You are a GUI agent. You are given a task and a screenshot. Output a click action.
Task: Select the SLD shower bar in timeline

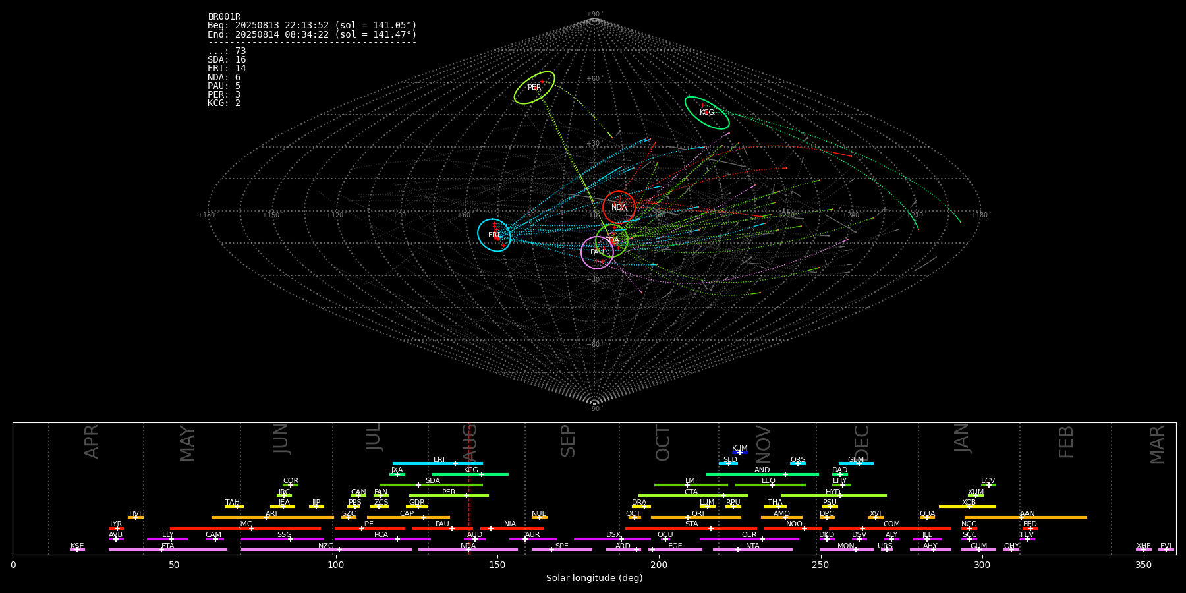728,463
